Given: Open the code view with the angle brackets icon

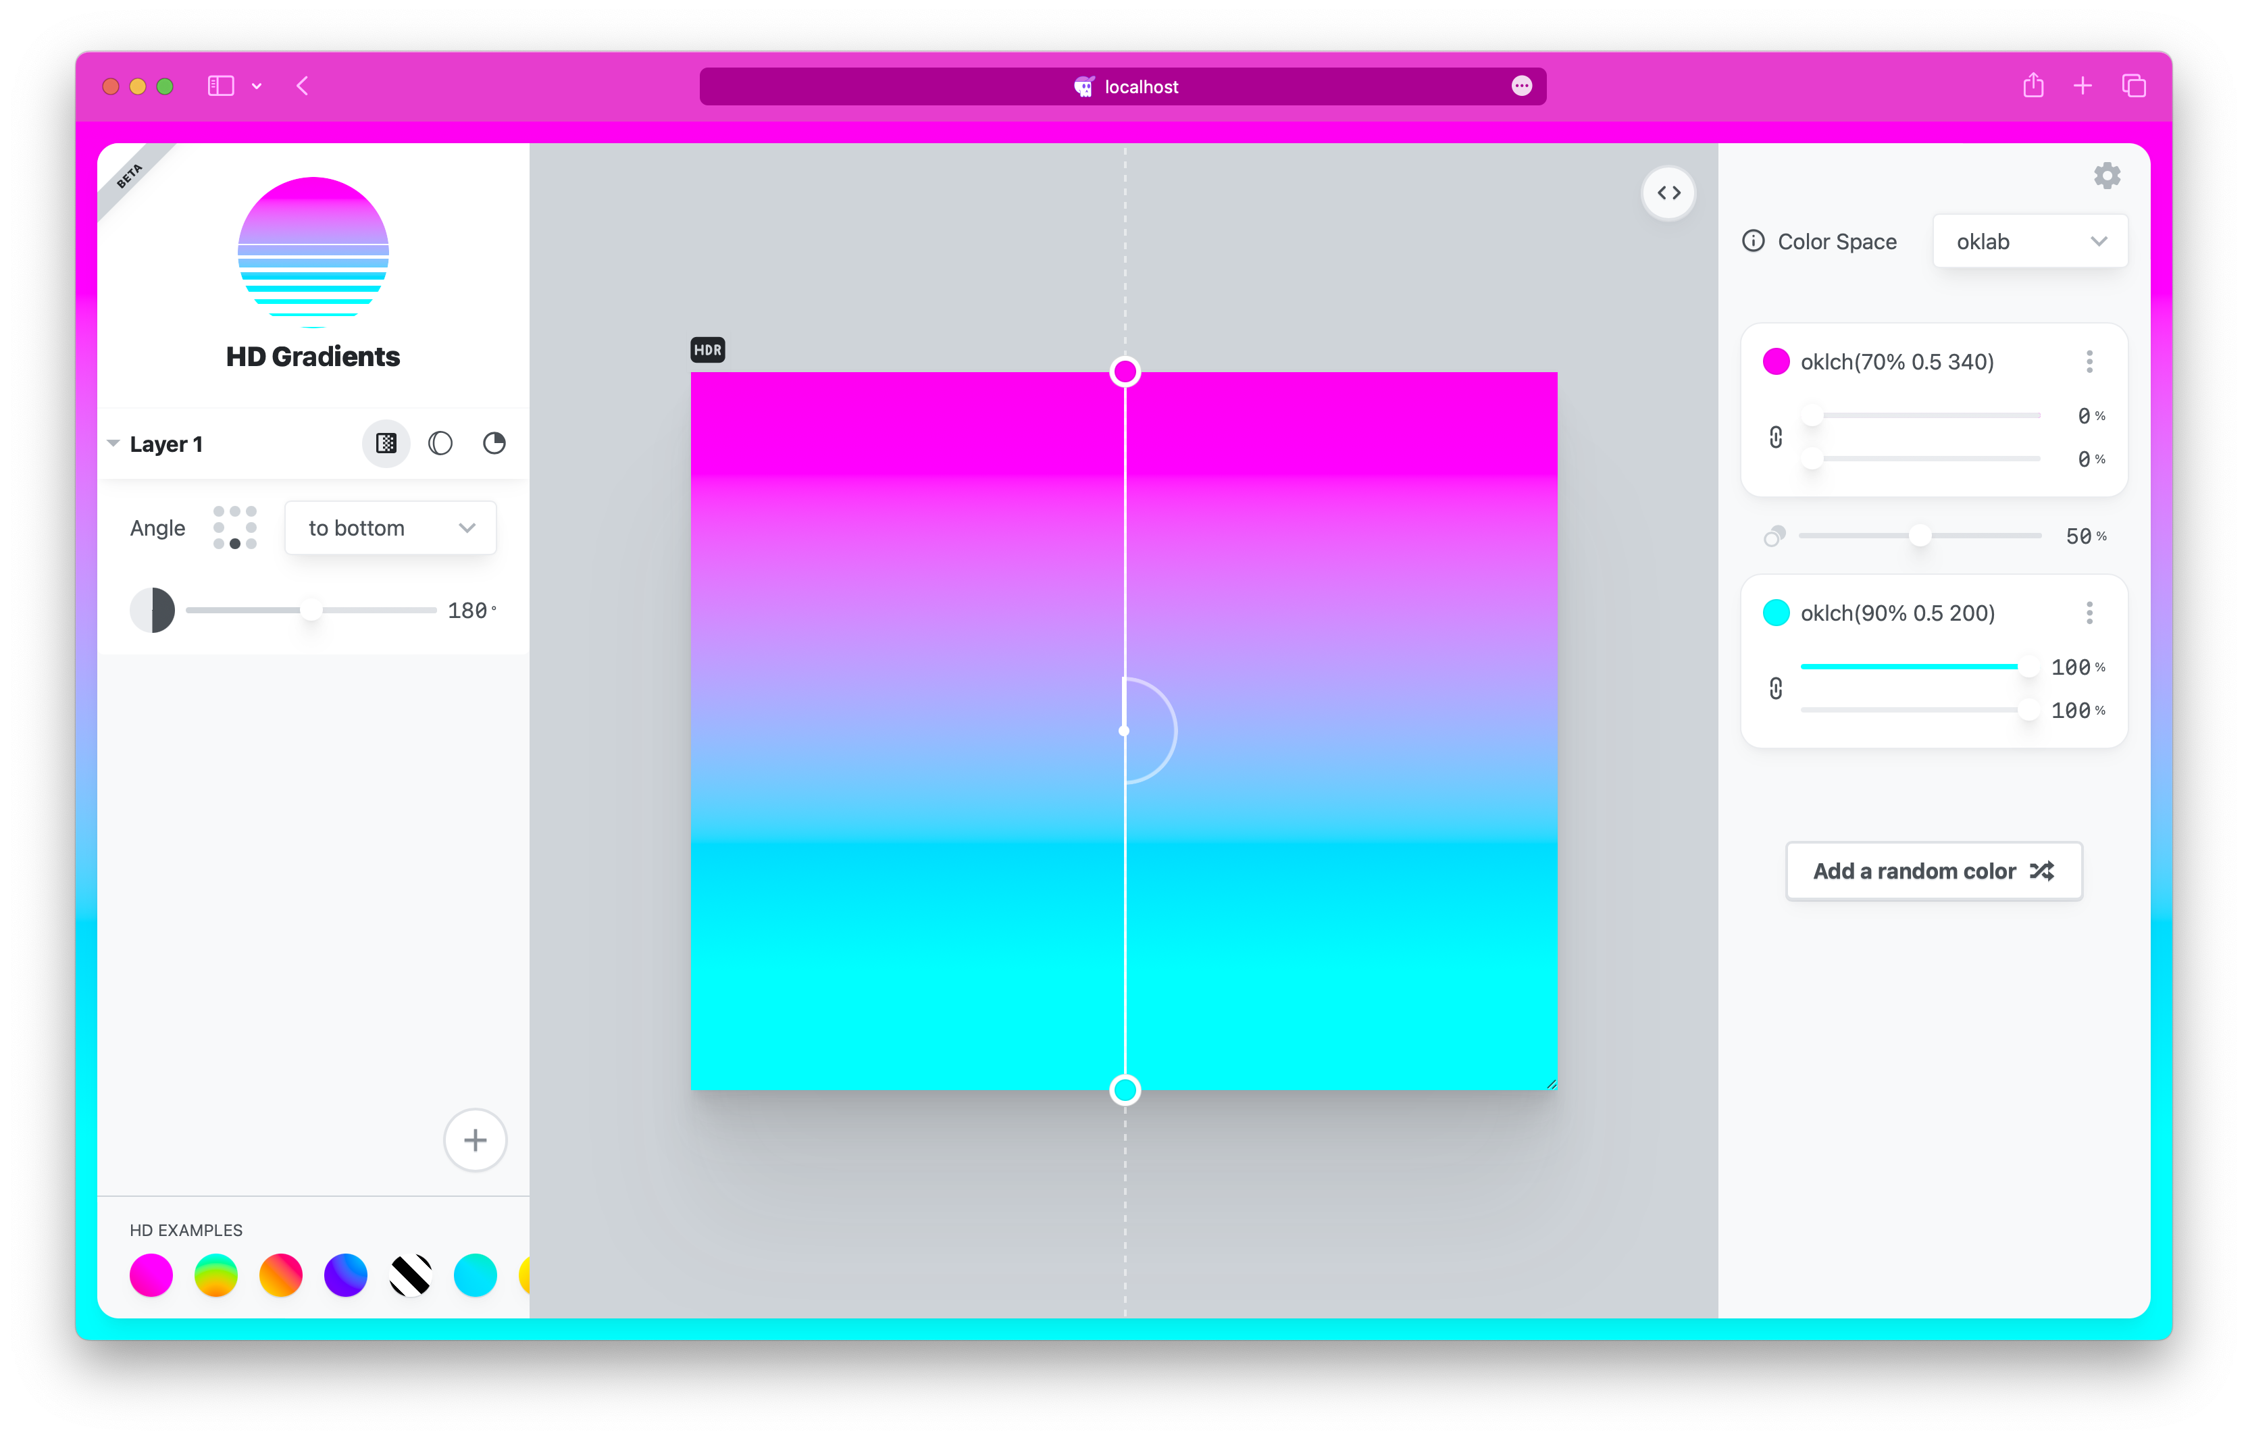Looking at the screenshot, I should [x=1669, y=192].
